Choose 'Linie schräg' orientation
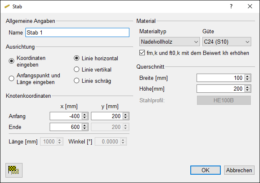260x183 pixels. [x=76, y=81]
